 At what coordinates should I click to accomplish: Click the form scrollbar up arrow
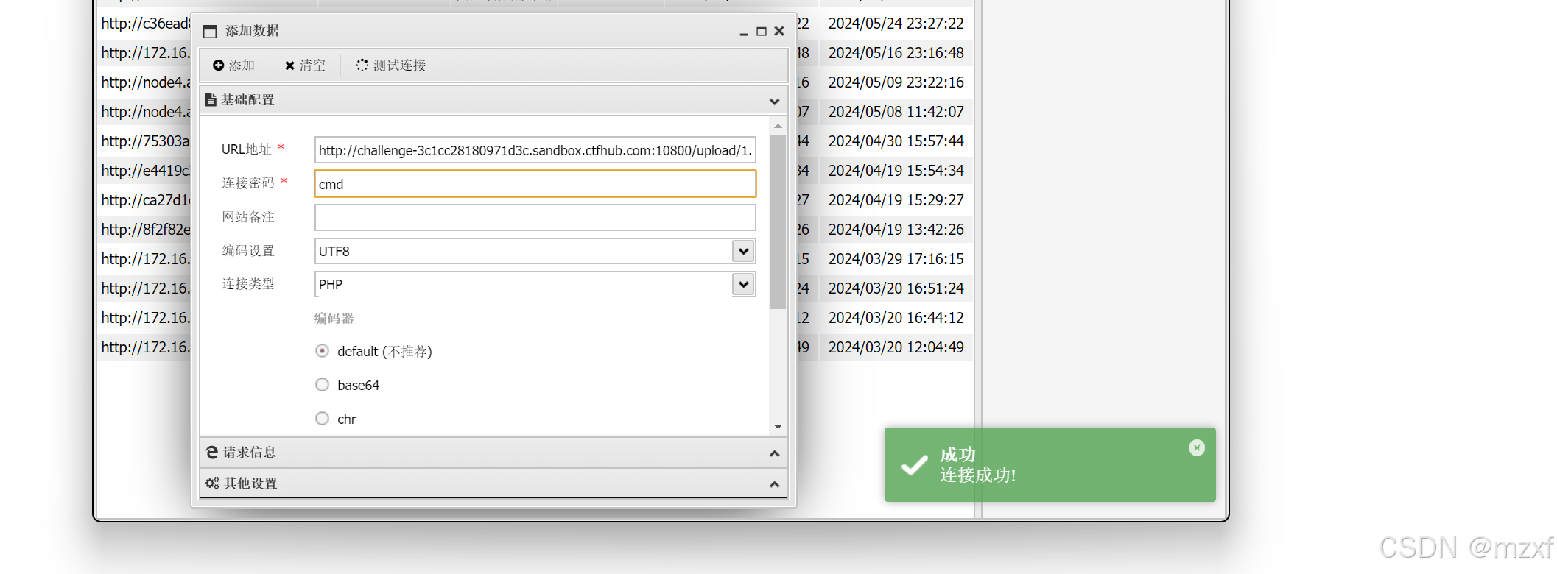[778, 126]
